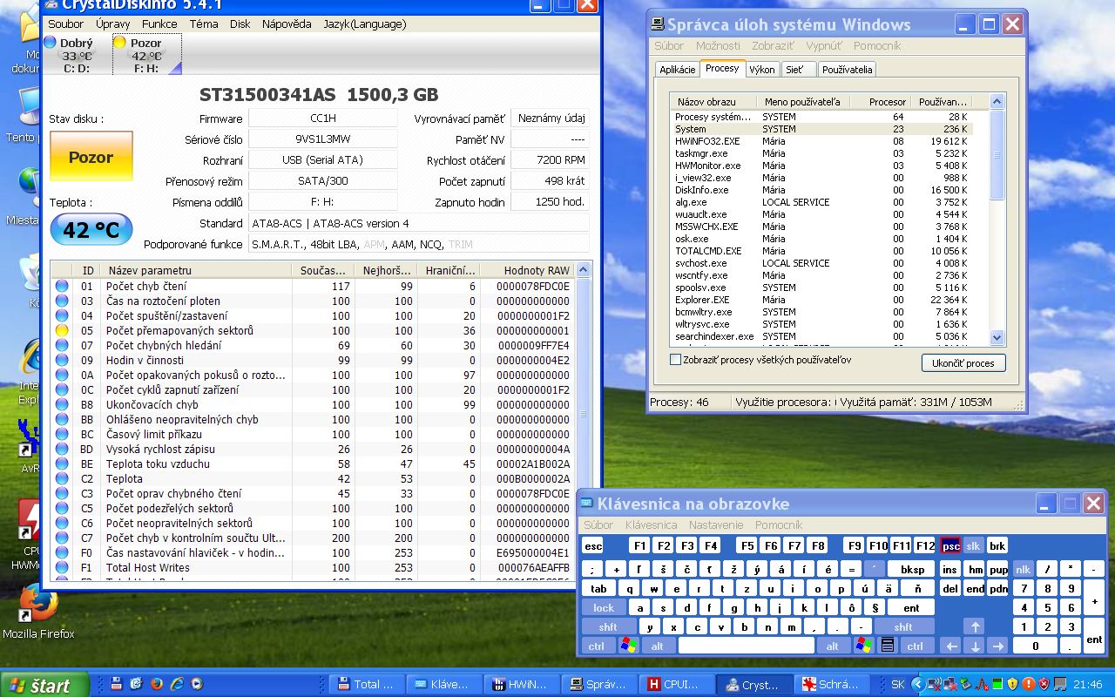
Task: Select HWiNFO32.EXE process in Task Manager
Action: [x=823, y=140]
